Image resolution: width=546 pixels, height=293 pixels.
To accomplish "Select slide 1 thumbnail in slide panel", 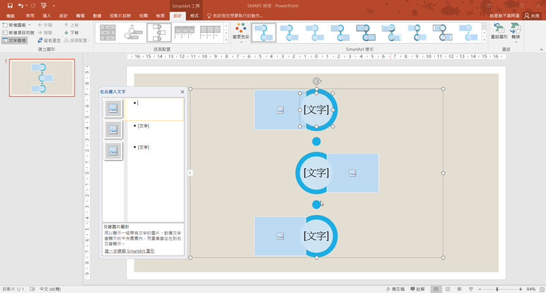I will 42,78.
